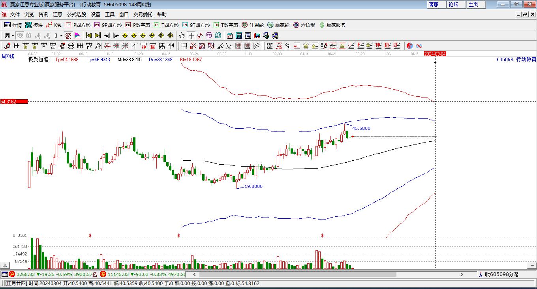Open the 帮助 menu
Image resolution: width=537 pixels, height=289 pixels.
point(162,14)
